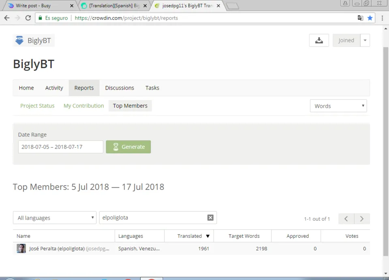Click José Peralta's avatar thumbnail

[x=21, y=248]
